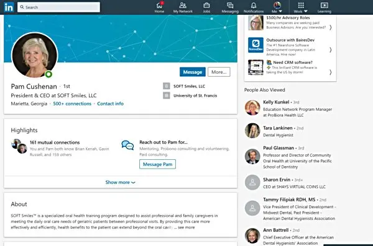The width and height of the screenshot is (373, 246).
Task: Click the CRM software ad chevron
Action: click(x=331, y=72)
